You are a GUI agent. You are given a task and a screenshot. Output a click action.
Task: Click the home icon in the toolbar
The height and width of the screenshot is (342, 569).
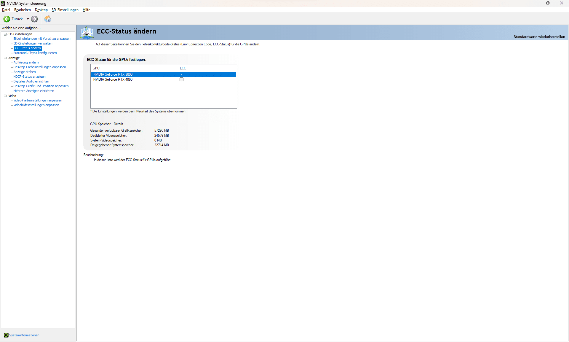(x=48, y=19)
